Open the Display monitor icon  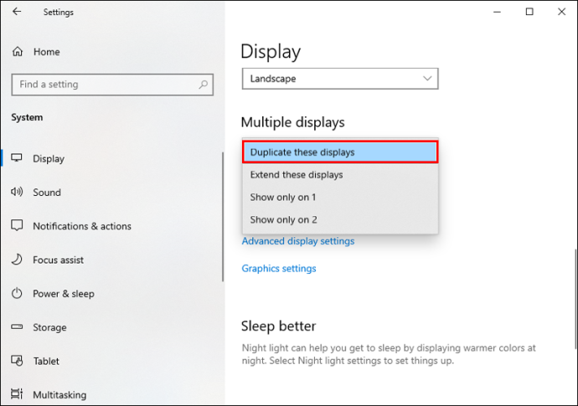[x=17, y=158]
